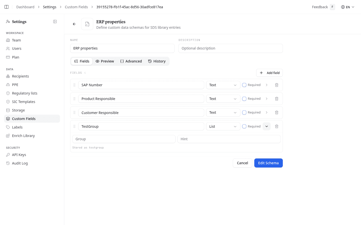Delete the TestGroup field
The width and height of the screenshot is (361, 225).
(277, 126)
